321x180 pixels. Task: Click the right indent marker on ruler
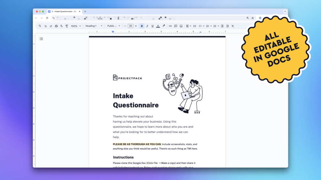coord(200,32)
